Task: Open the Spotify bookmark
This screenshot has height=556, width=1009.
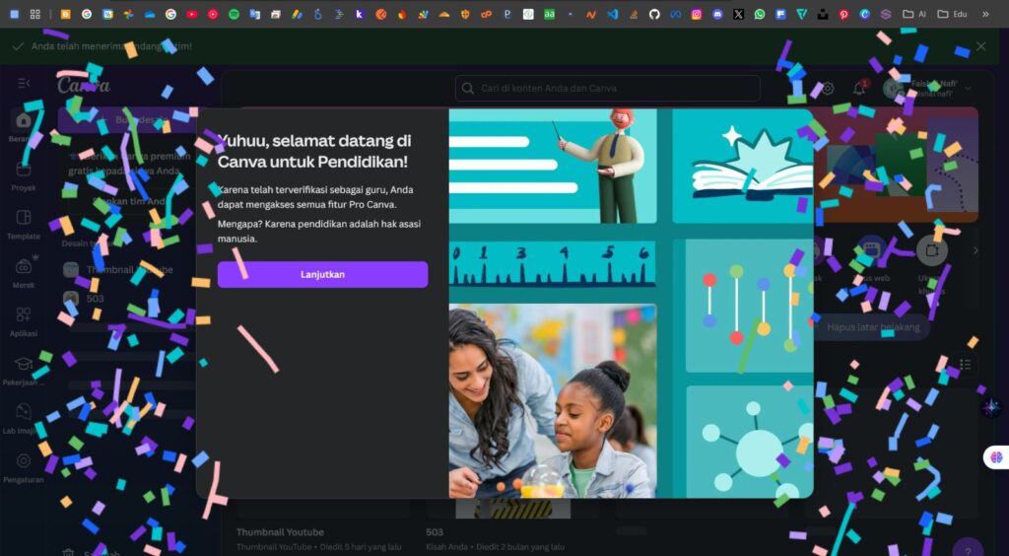Action: pyautogui.click(x=234, y=14)
